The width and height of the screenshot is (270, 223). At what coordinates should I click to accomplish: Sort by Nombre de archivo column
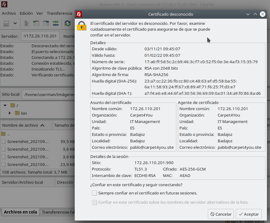pos(26,125)
